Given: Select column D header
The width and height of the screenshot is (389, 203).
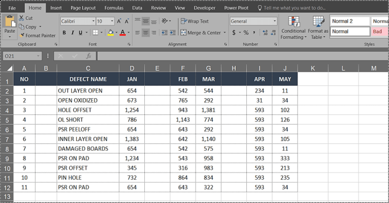Looking at the screenshot, I should coord(132,68).
